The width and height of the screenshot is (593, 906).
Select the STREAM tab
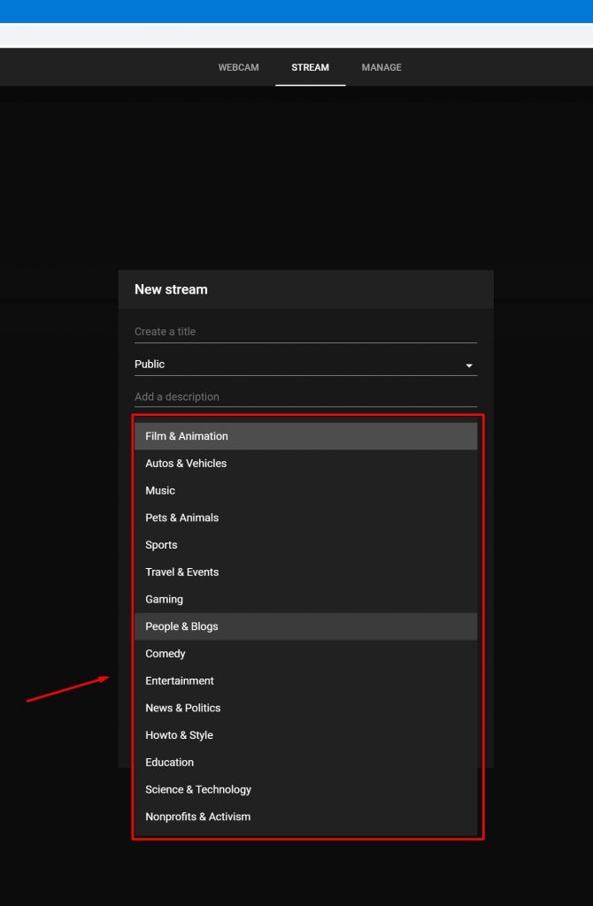tap(310, 67)
